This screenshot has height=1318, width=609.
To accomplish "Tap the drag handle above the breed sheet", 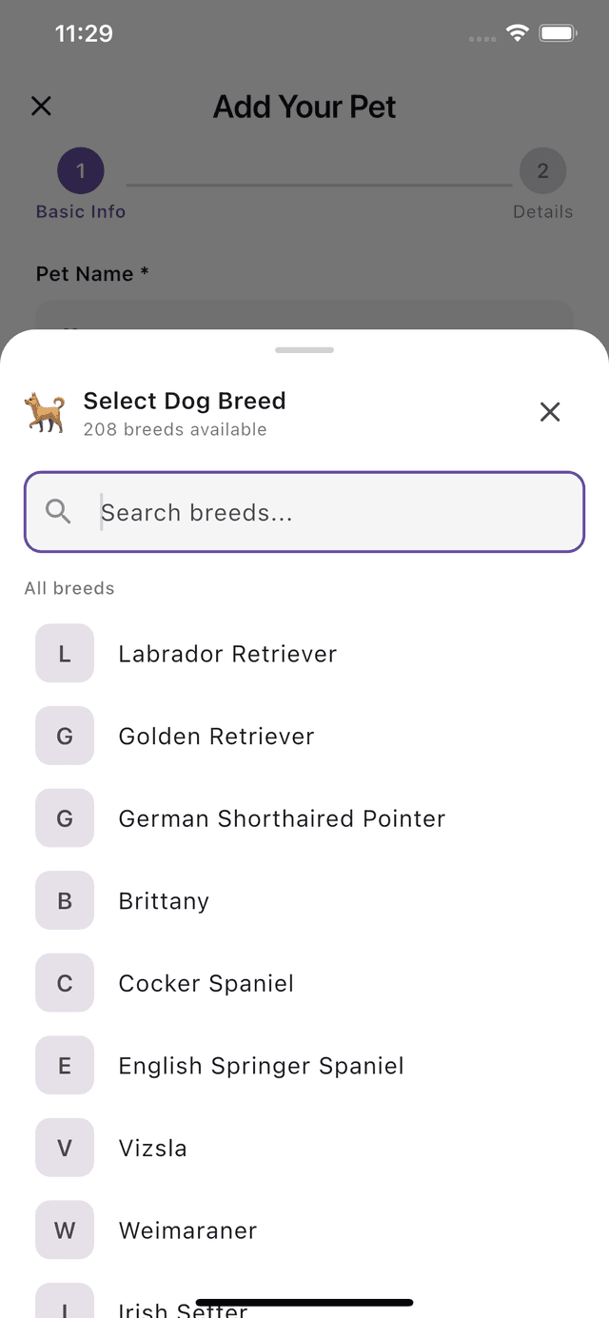I will 304,349.
